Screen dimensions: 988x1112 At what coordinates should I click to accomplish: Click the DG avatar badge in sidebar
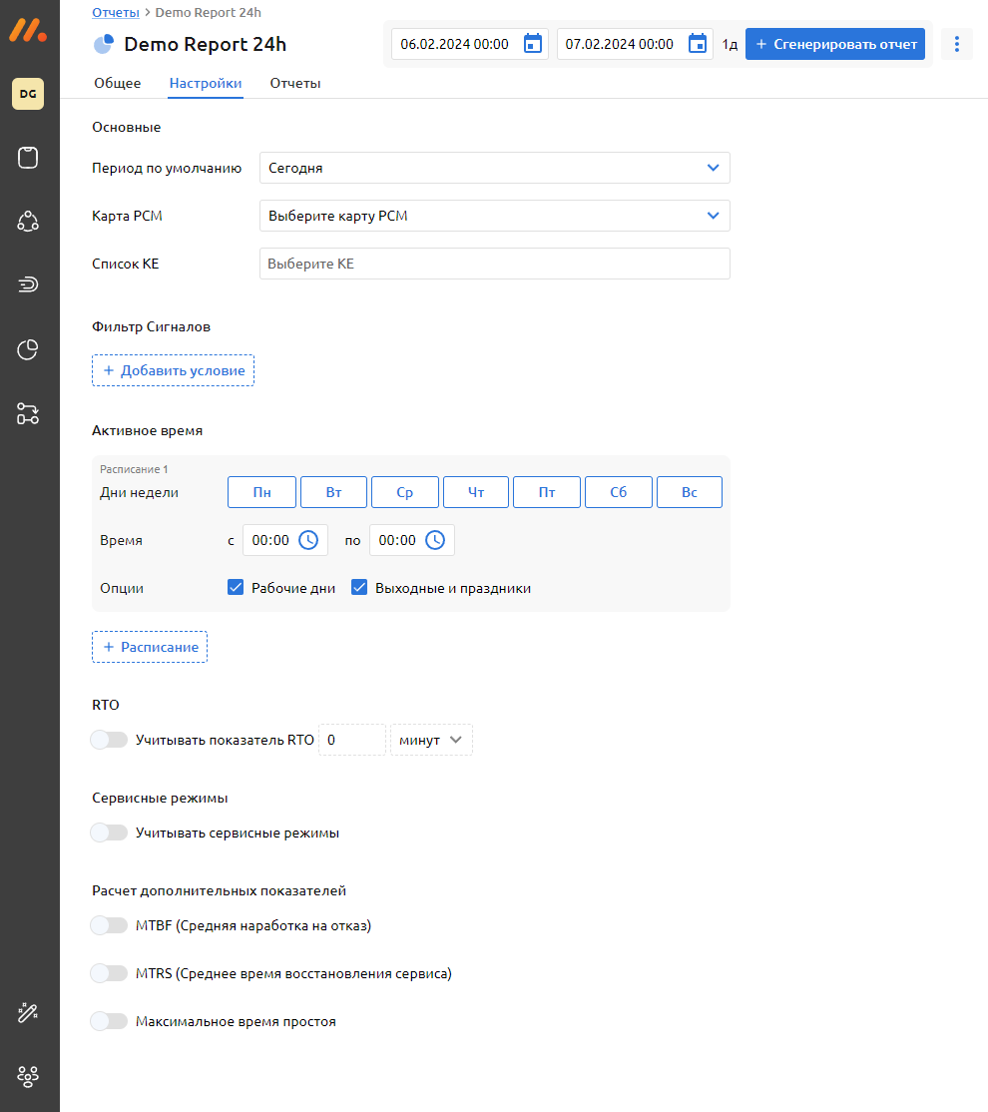[28, 94]
